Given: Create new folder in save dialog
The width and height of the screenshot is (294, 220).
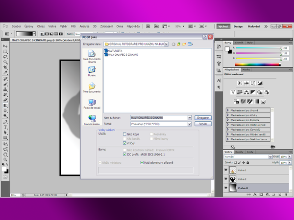Looking at the screenshot, I should [x=184, y=44].
